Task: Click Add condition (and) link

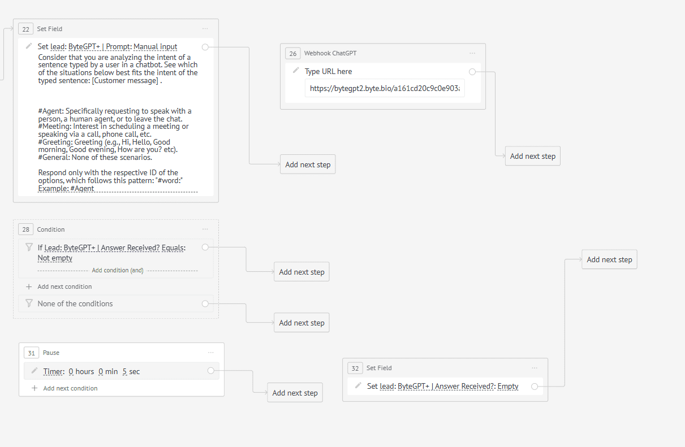Action: (x=118, y=271)
